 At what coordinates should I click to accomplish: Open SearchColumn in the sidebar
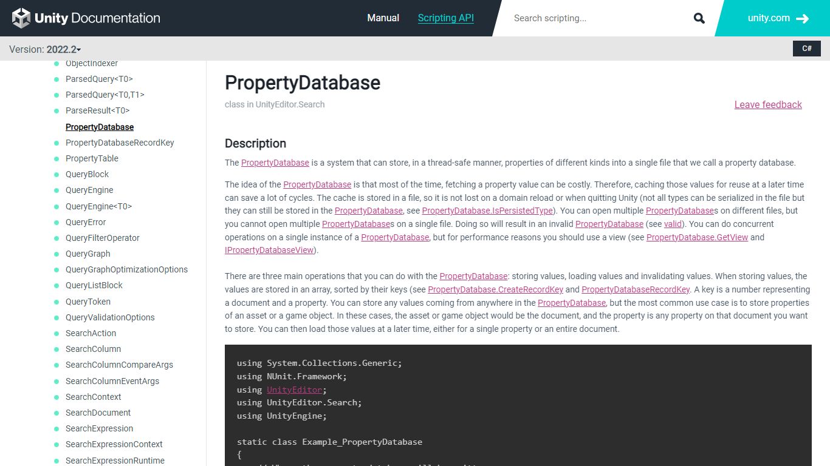(x=93, y=349)
